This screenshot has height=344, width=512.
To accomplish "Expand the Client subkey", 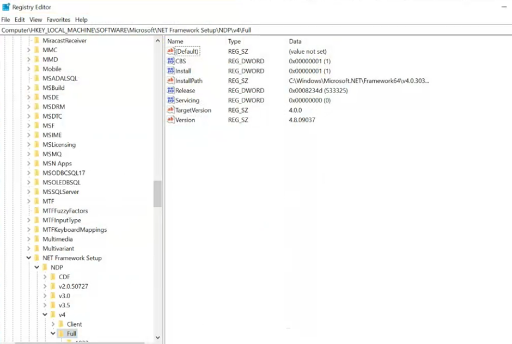I will click(53, 324).
